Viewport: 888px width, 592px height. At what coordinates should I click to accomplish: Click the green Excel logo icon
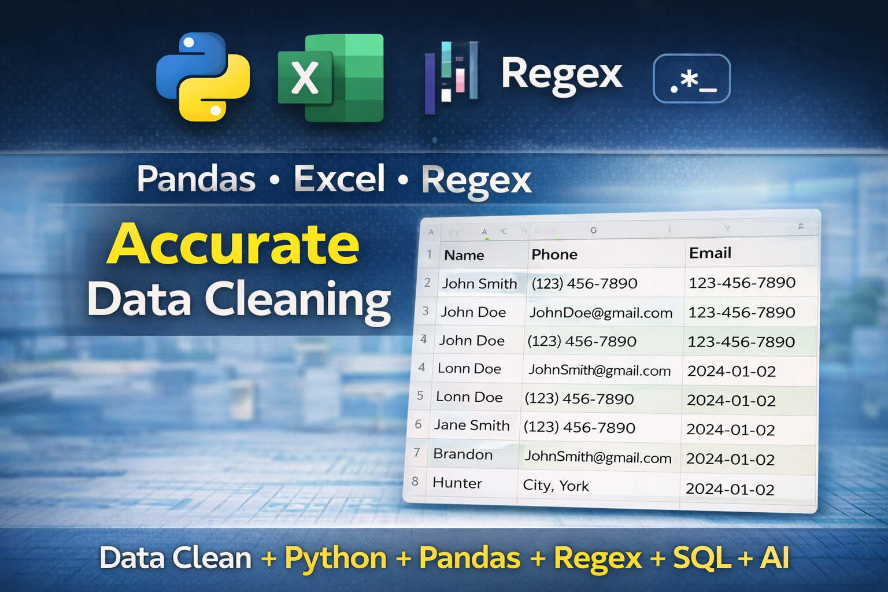330,78
